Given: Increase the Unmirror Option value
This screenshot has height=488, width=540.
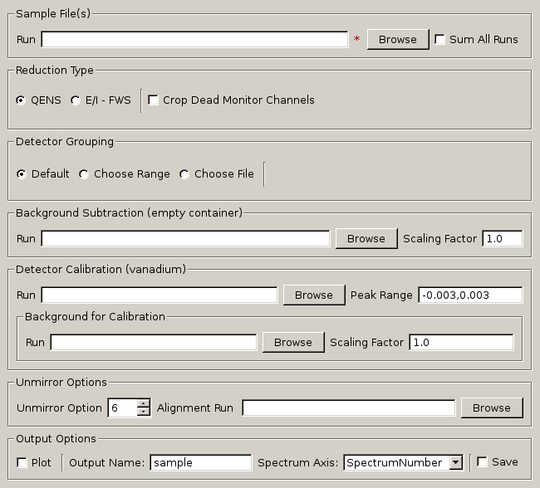Looking at the screenshot, I should (x=144, y=404).
